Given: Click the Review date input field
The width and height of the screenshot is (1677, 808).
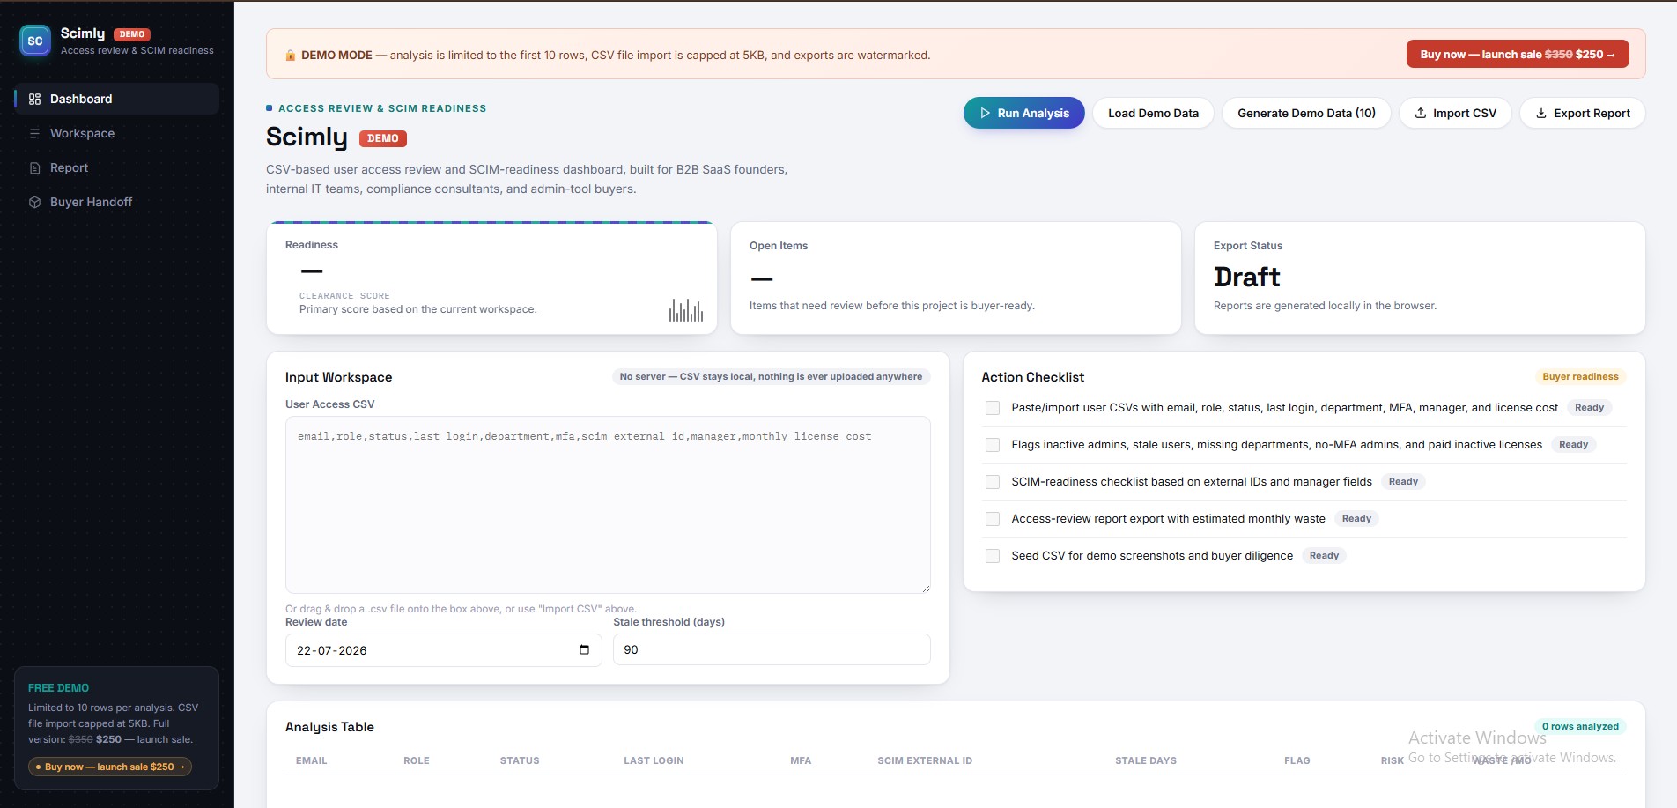Looking at the screenshot, I should click(x=443, y=650).
